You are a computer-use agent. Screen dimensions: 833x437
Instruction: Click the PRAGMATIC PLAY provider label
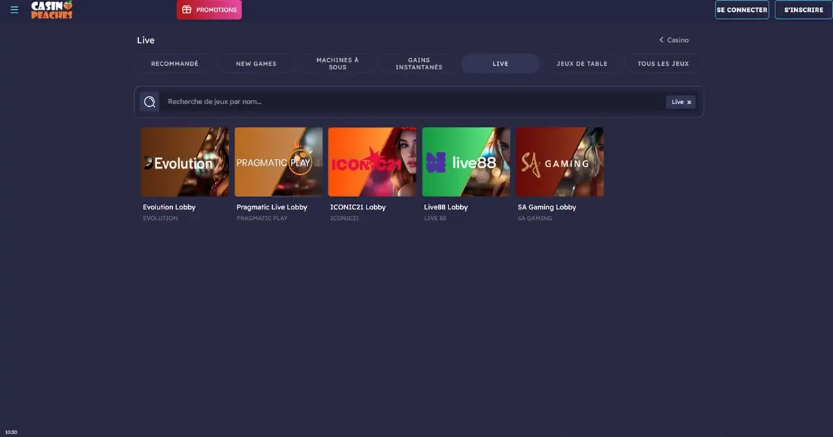click(x=262, y=218)
